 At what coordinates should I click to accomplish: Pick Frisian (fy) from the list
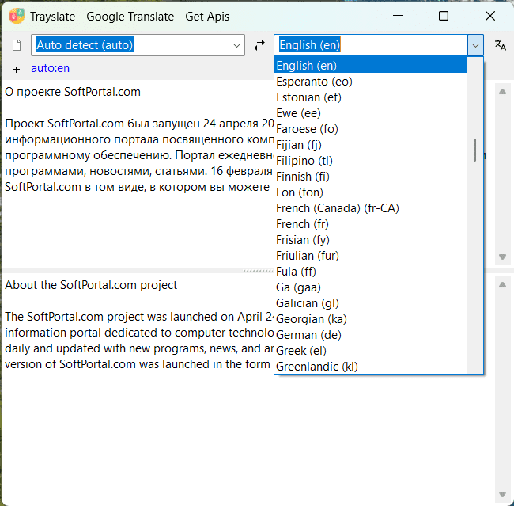(370, 240)
